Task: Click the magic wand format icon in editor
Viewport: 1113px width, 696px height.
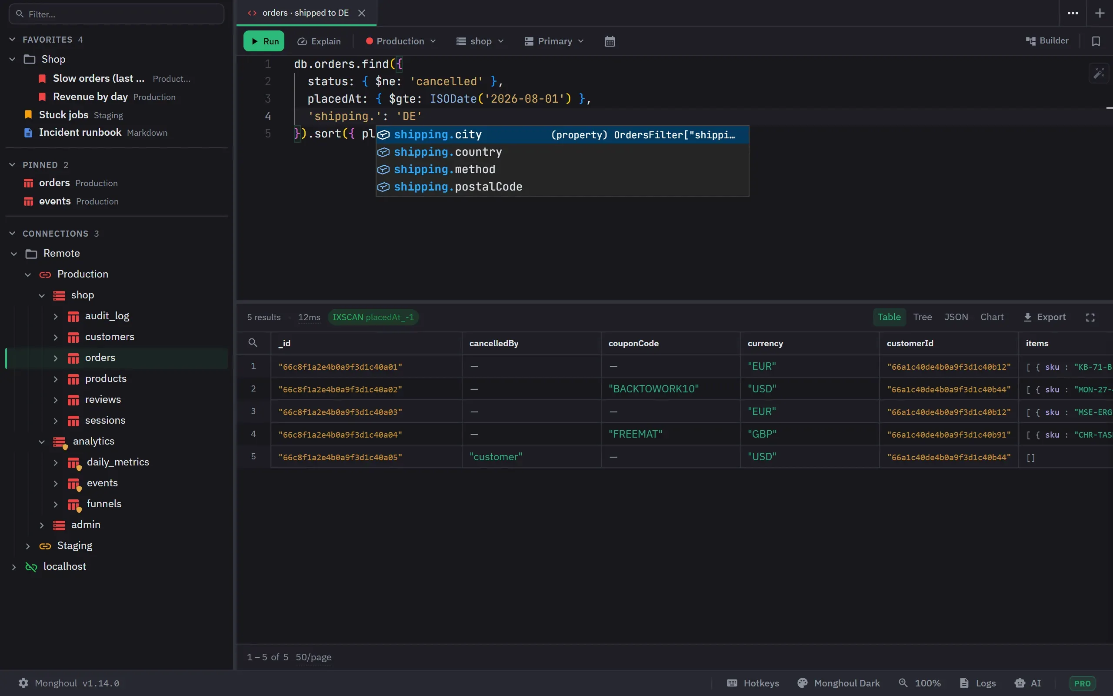Action: [x=1099, y=73]
